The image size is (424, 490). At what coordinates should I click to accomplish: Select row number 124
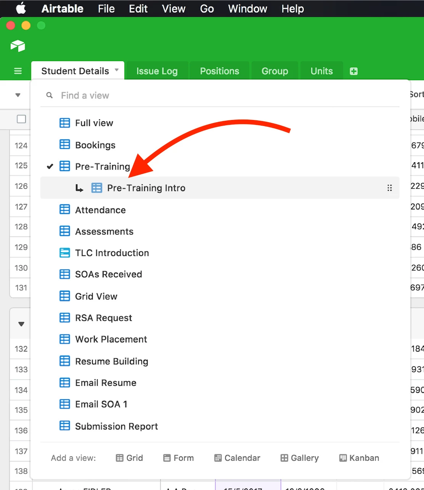tap(21, 146)
